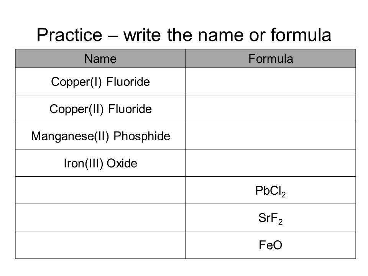Click empty name cell beside SrF2
The height and width of the screenshot is (276, 368).
[100, 218]
